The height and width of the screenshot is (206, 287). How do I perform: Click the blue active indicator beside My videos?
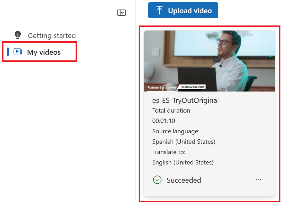click(8, 52)
